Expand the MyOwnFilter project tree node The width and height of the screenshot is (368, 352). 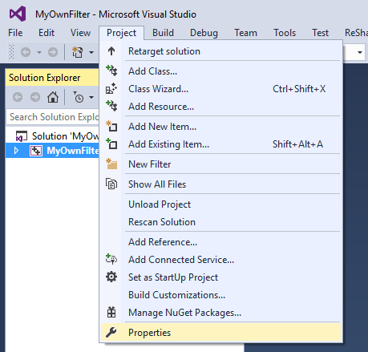16,151
